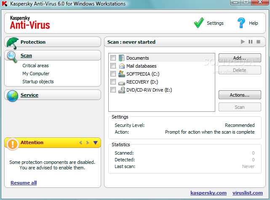This screenshot has width=270, height=200.
Task: Click the globe Service icon
Action: point(12,96)
